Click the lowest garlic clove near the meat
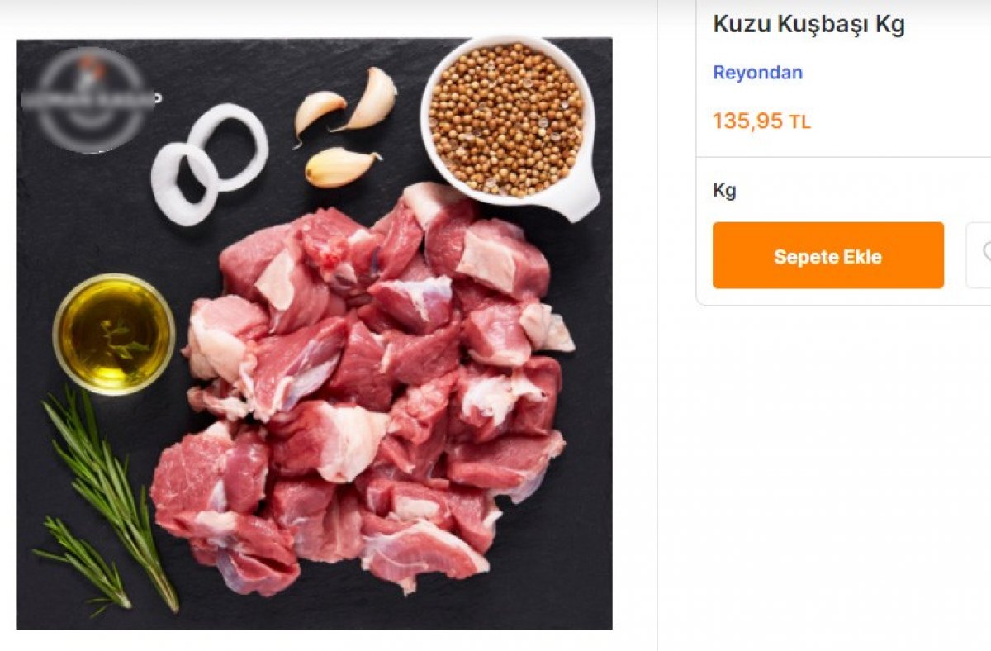Image resolution: width=991 pixels, height=651 pixels. pyautogui.click(x=339, y=167)
